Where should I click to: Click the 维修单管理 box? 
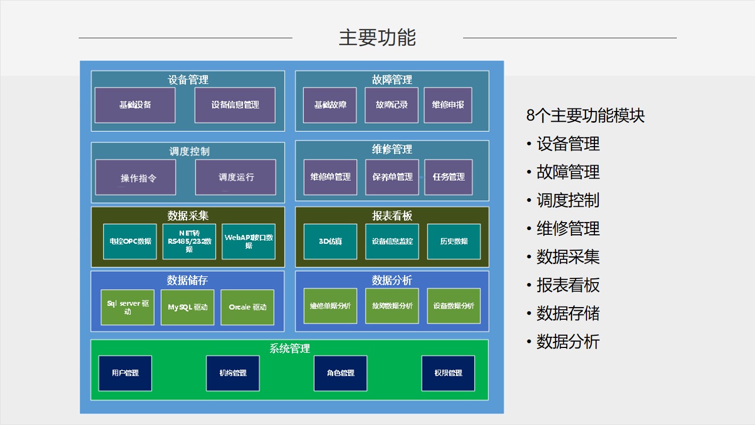tap(330, 177)
